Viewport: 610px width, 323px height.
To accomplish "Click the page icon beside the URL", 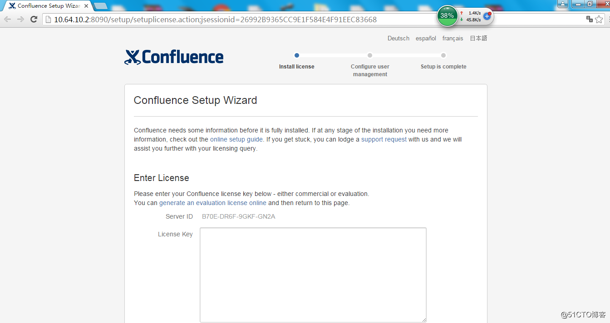I will (x=49, y=20).
